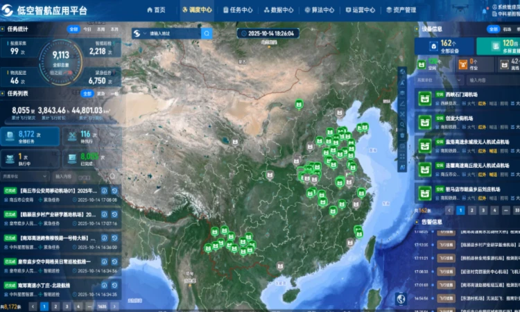Open info icon for 临颍县乡村产业研学基地机场 task
Screen dimensions: 520x312
(104, 214)
